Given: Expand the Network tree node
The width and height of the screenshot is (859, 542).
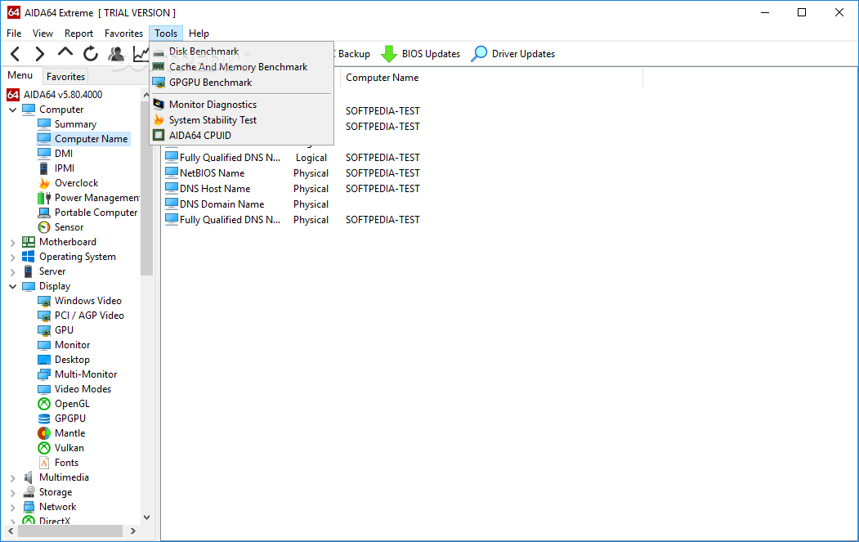Looking at the screenshot, I should pos(12,508).
